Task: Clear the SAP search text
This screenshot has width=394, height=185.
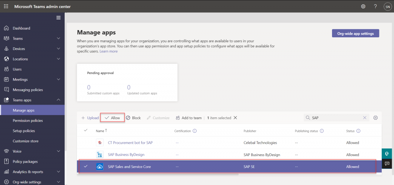Action: 365,118
